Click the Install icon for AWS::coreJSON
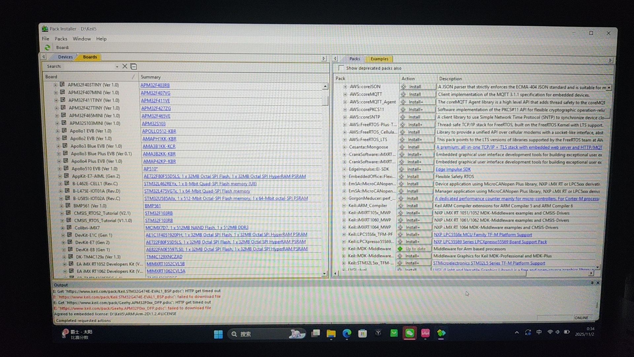Viewport: 634px width, 357px height. [x=404, y=87]
